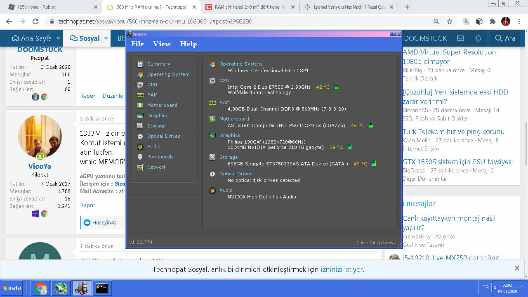Click the cube extension icon in Chrome toolbar
The image size is (528, 297).
pos(479,21)
